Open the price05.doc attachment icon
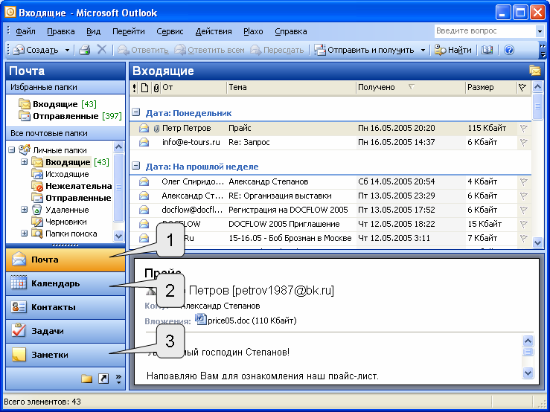Screen dimensions: 550x412 pos(201,319)
